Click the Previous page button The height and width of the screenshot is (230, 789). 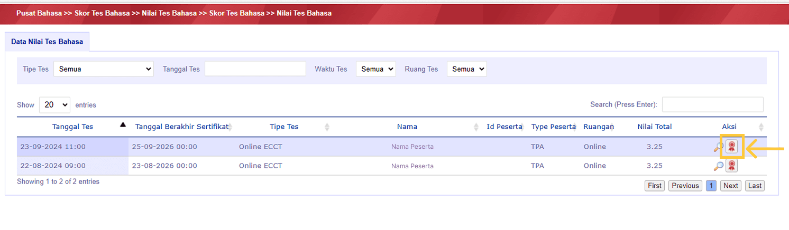(685, 186)
